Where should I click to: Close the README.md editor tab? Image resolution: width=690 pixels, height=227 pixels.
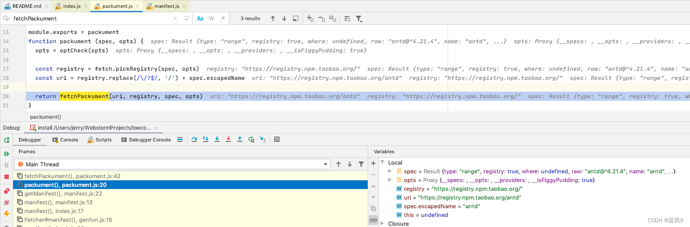pyautogui.click(x=46, y=6)
